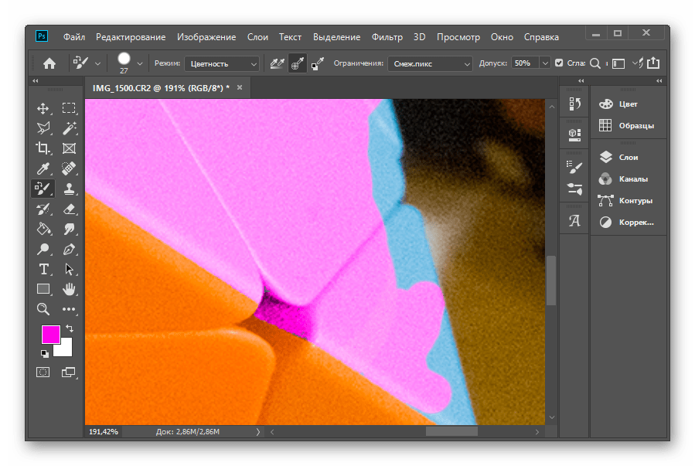Expand the toolbox double-arrow
Viewport: 695px width, 466px height.
point(36,80)
